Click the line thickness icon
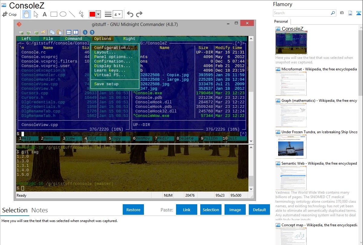Image resolution: width=363 pixels, height=245 pixels. pos(108,14)
